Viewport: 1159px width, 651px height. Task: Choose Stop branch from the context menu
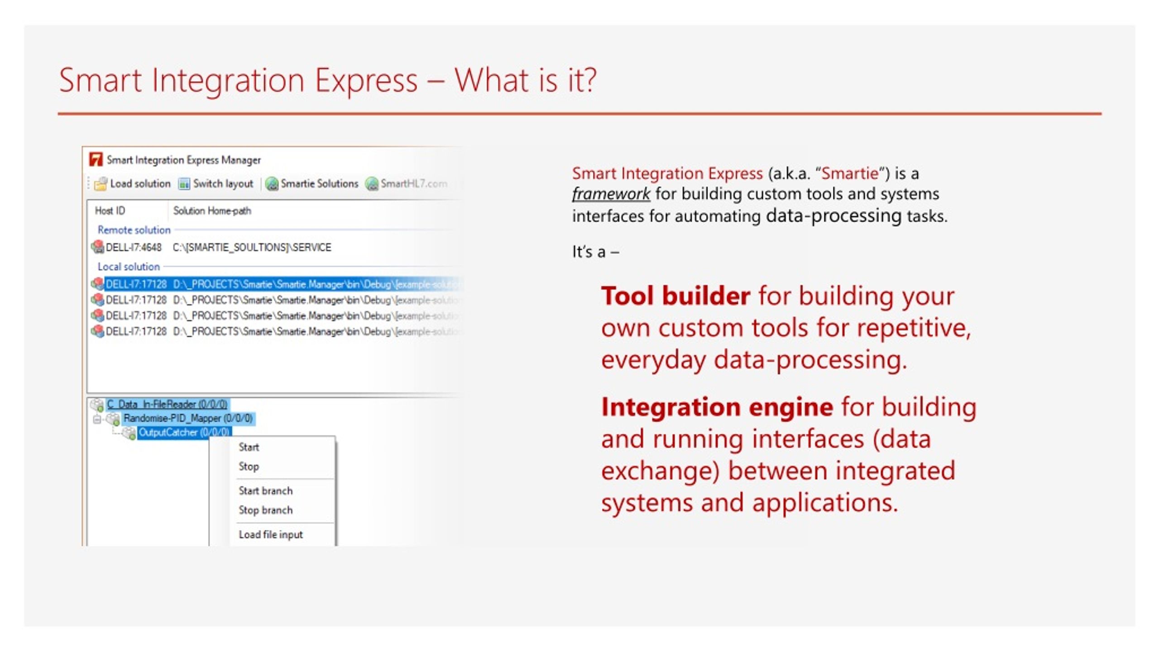[x=265, y=510]
